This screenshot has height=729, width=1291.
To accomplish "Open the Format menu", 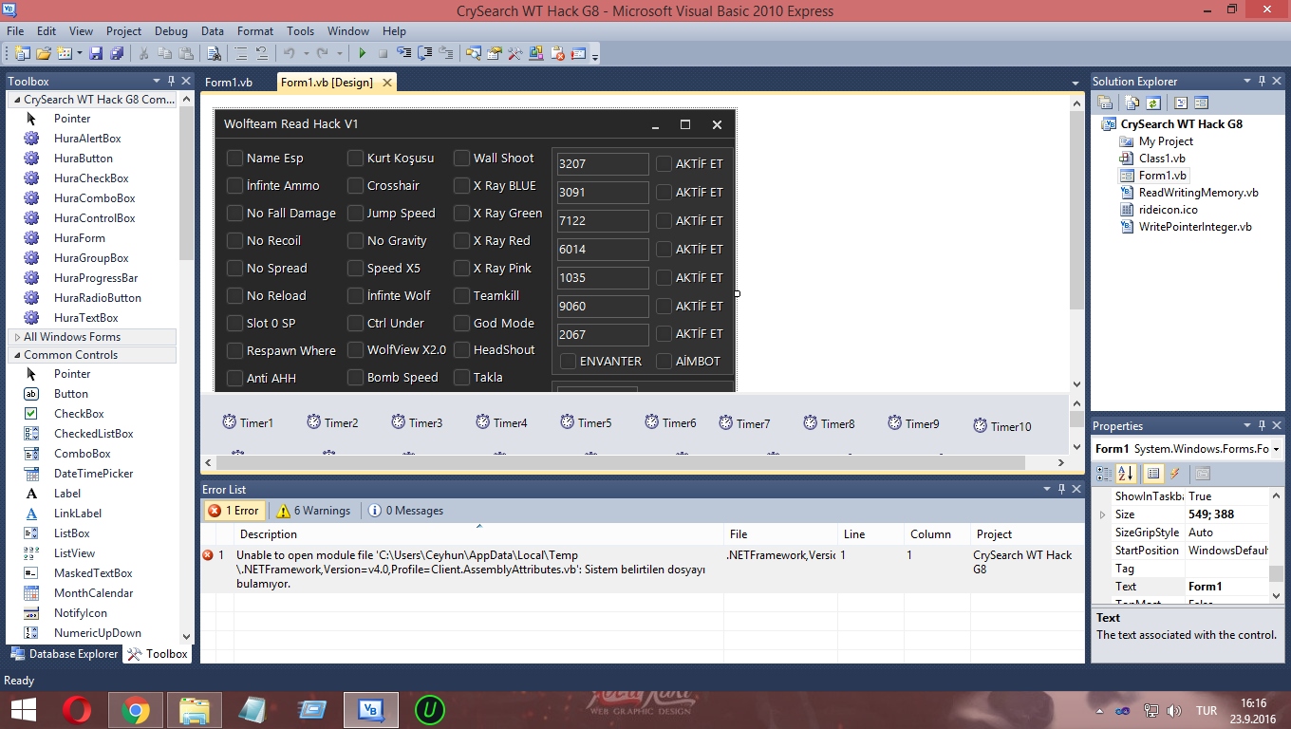I will point(255,31).
